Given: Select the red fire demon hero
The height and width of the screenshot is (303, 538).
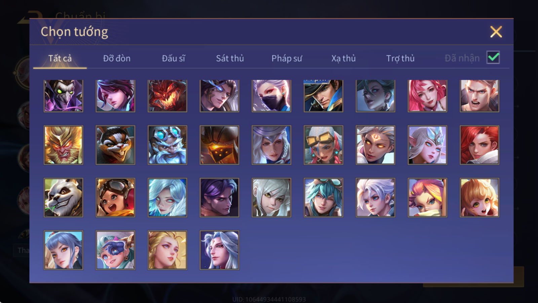Looking at the screenshot, I should pyautogui.click(x=167, y=96).
